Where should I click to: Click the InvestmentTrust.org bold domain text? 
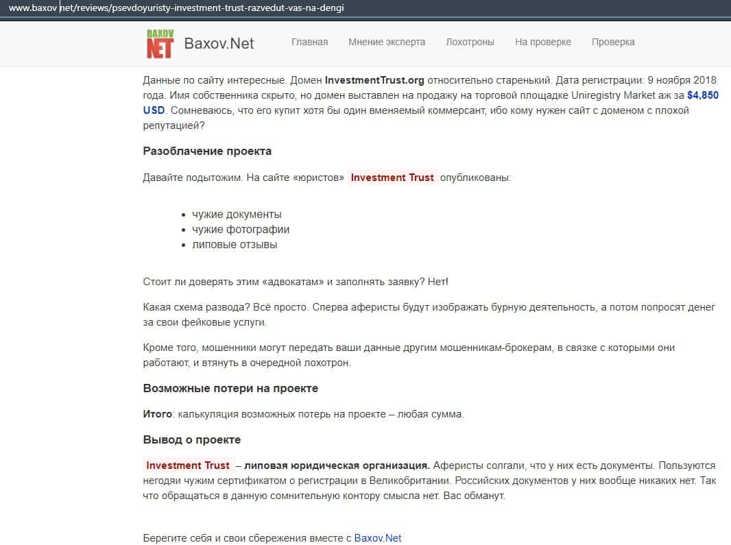[x=374, y=80]
